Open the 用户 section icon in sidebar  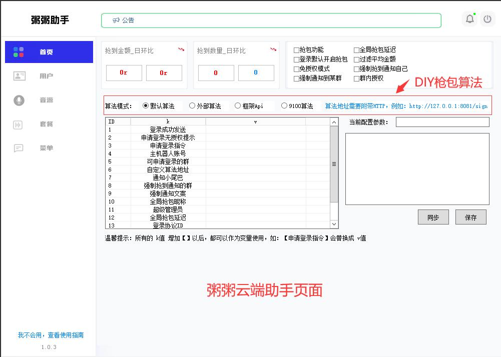pos(19,76)
